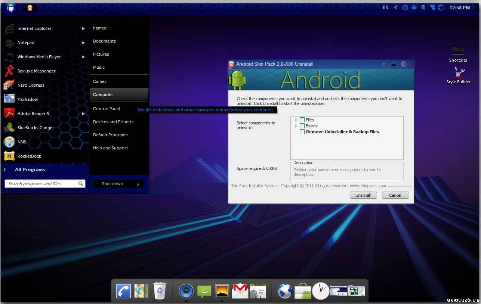The width and height of the screenshot is (481, 304).
Task: Launch Internet Explorer from the Start menu
Action: pyautogui.click(x=45, y=28)
